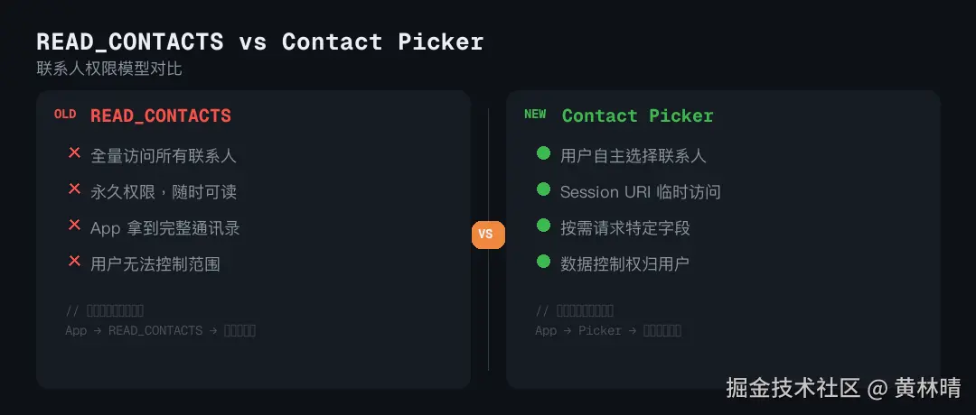
Task: Click the green dot beside 数据控制权归用户
Action: click(543, 262)
